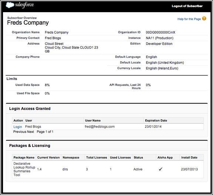The height and width of the screenshot is (195, 213).
Task: Click the Current Version column header
Action: click(48, 158)
